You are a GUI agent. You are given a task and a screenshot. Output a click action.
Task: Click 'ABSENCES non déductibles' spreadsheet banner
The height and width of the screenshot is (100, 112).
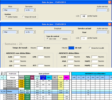coord(95,74)
